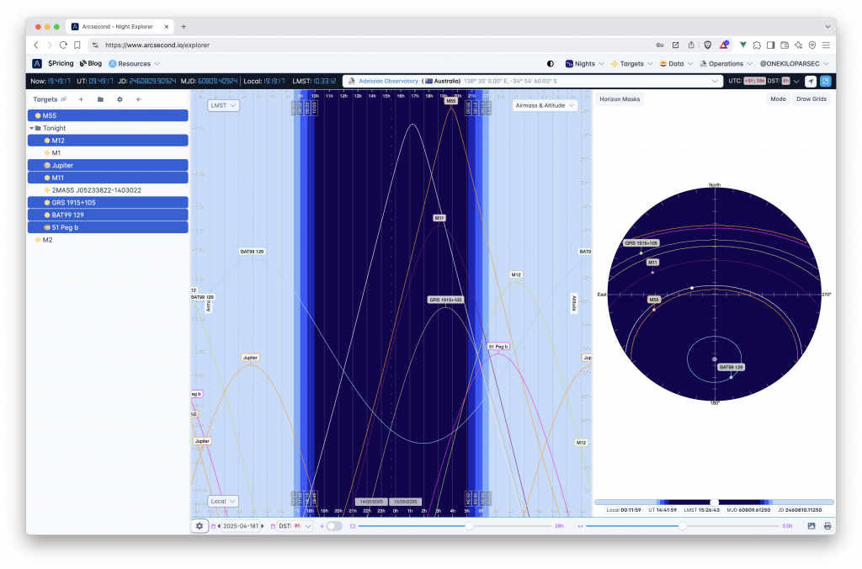Select the Arcsecond Night Explorer tab
862x569 pixels.
coord(120,26)
